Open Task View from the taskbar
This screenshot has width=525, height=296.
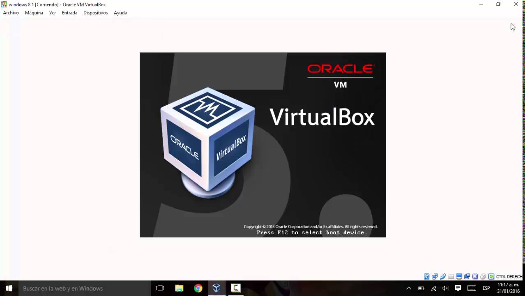click(x=160, y=288)
